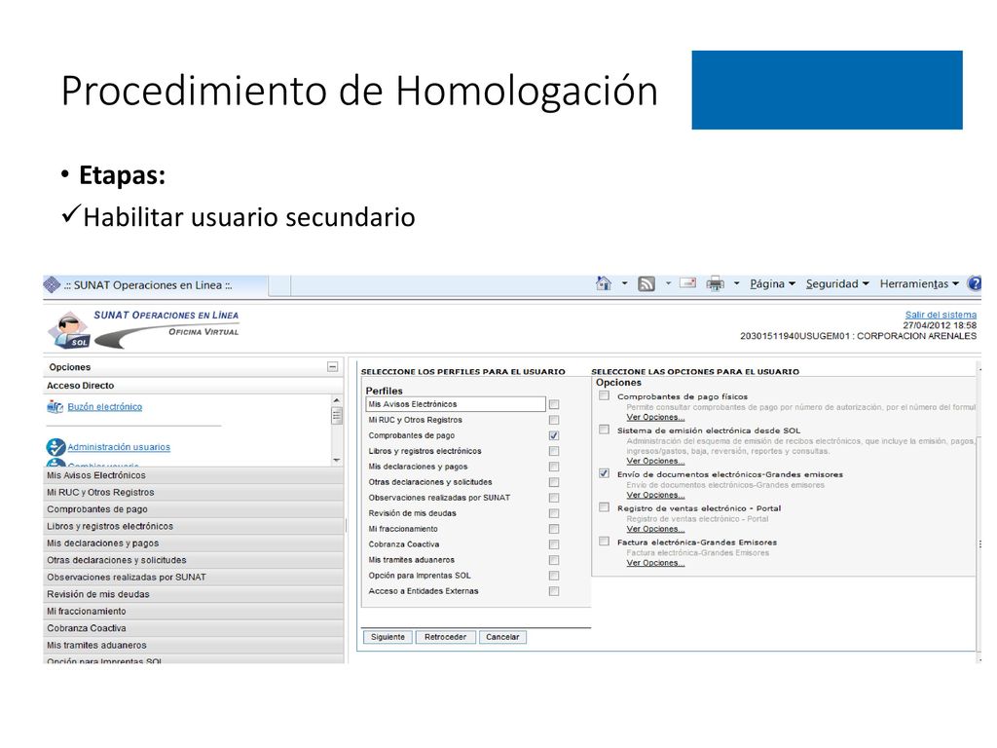
Task: Select Mis Avisos Electrónicos profile row field
Action: 456,404
